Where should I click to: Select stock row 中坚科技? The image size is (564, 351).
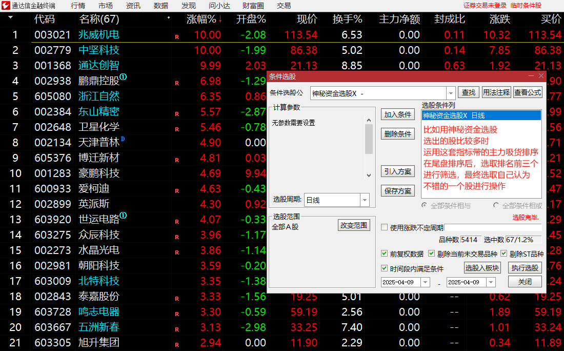pos(98,50)
